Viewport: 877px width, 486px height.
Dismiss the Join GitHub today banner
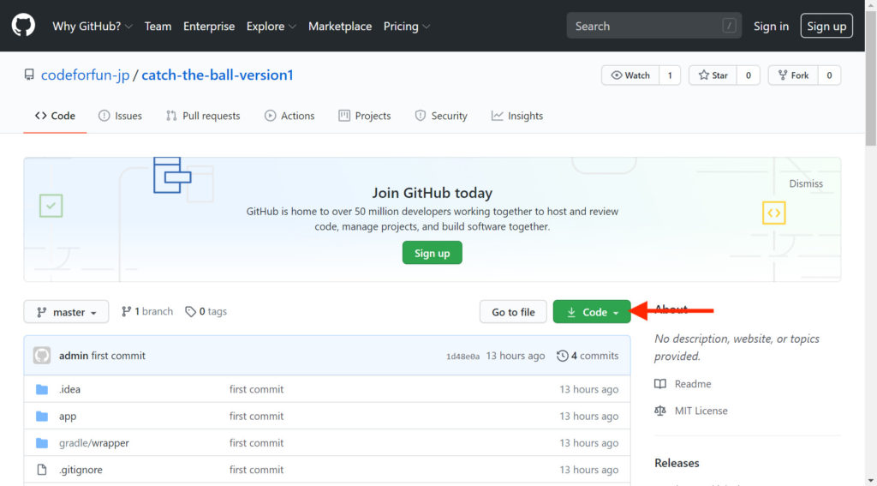pos(805,183)
